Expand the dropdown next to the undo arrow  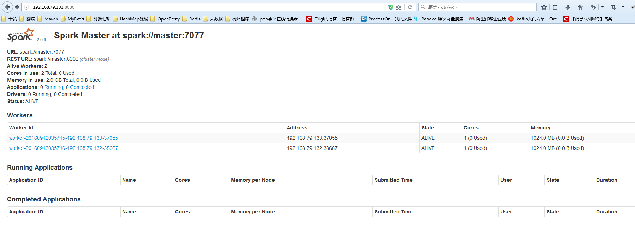602,7
